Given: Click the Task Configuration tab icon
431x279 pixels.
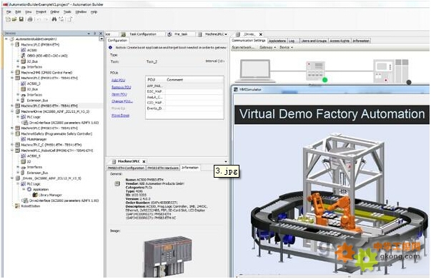Looking at the screenshot, I should coord(124,34).
